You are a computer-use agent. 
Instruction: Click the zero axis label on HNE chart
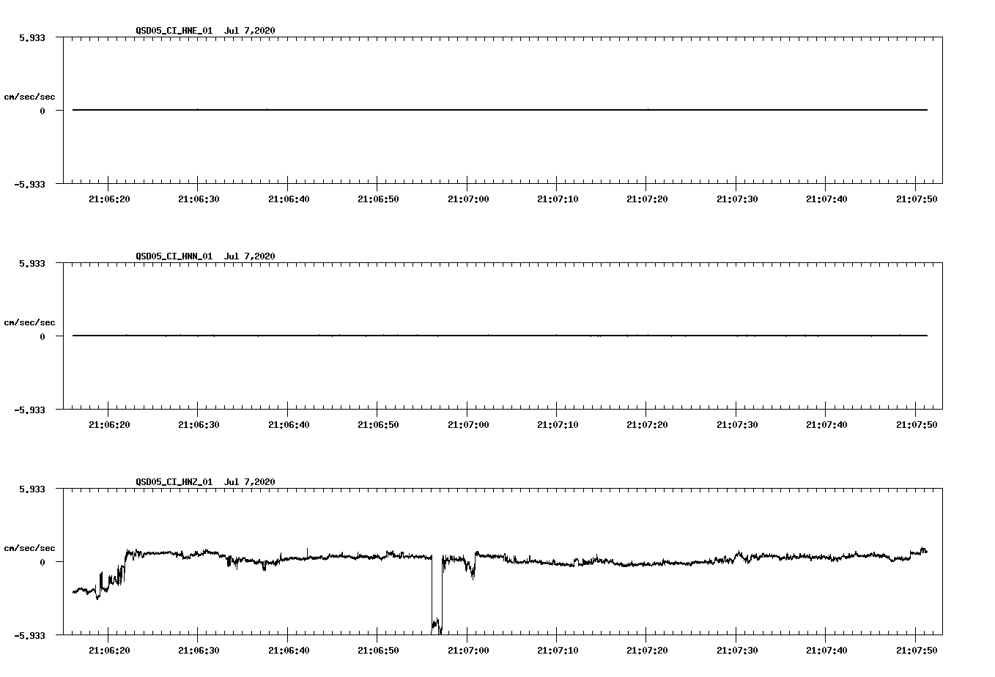tap(42, 111)
